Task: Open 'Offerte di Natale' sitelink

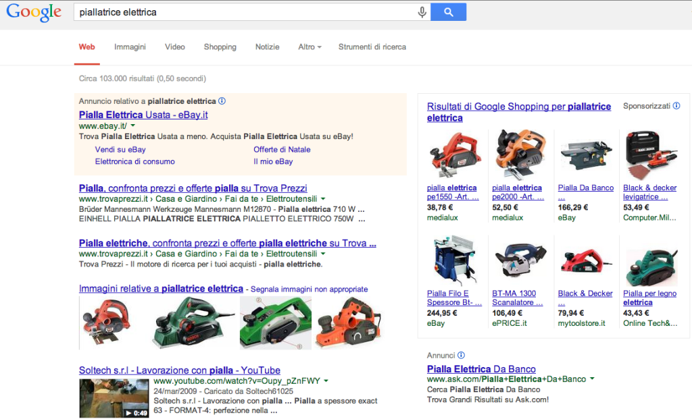Action: pyautogui.click(x=282, y=149)
